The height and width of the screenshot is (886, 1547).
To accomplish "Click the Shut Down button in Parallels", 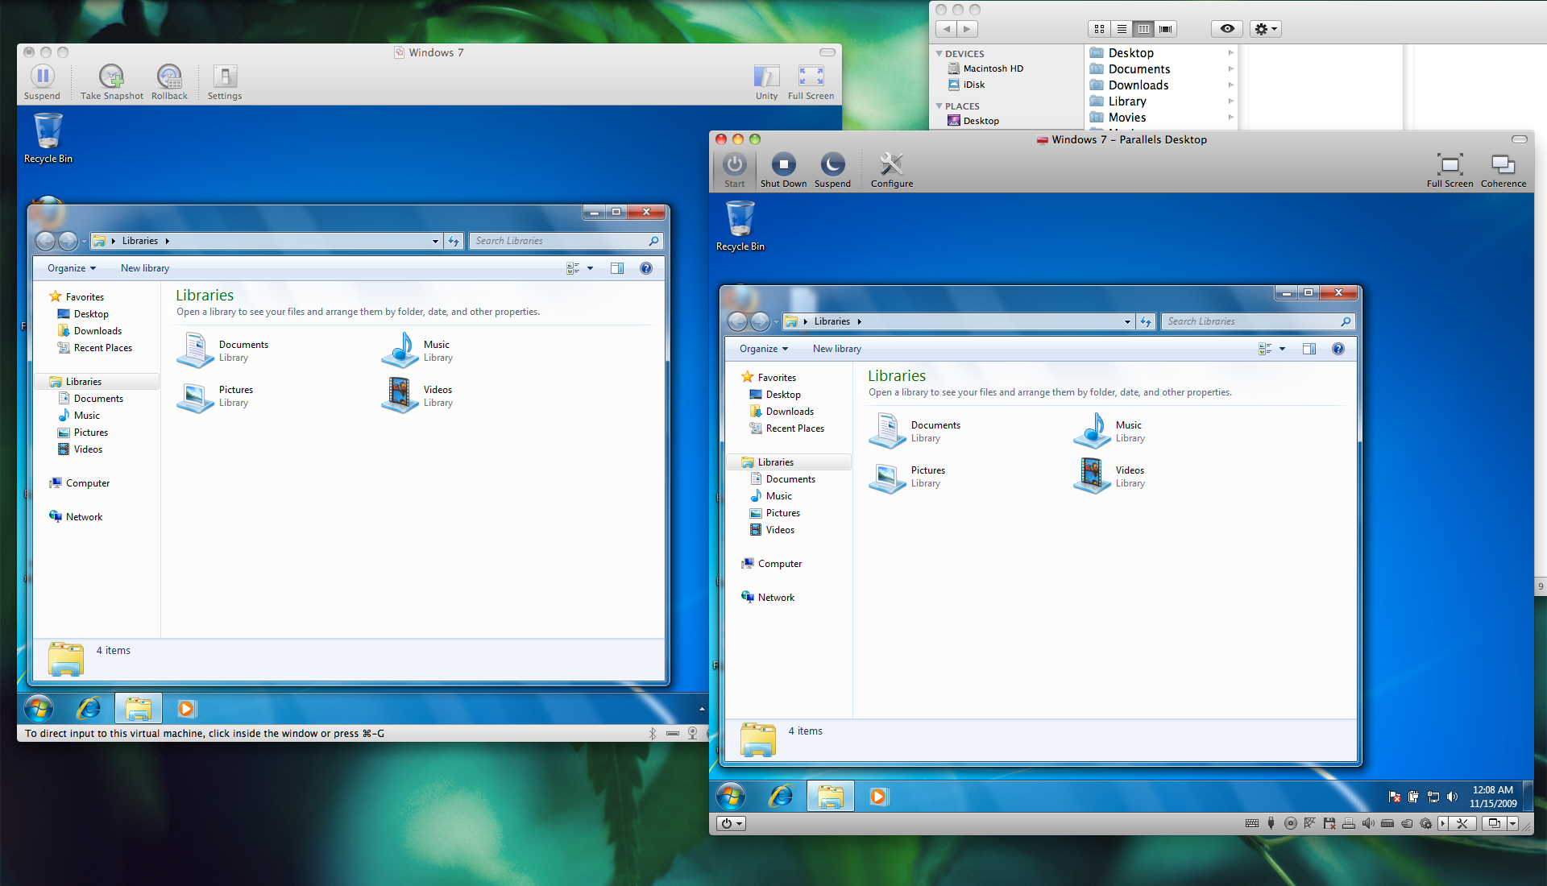I will 783,166.
